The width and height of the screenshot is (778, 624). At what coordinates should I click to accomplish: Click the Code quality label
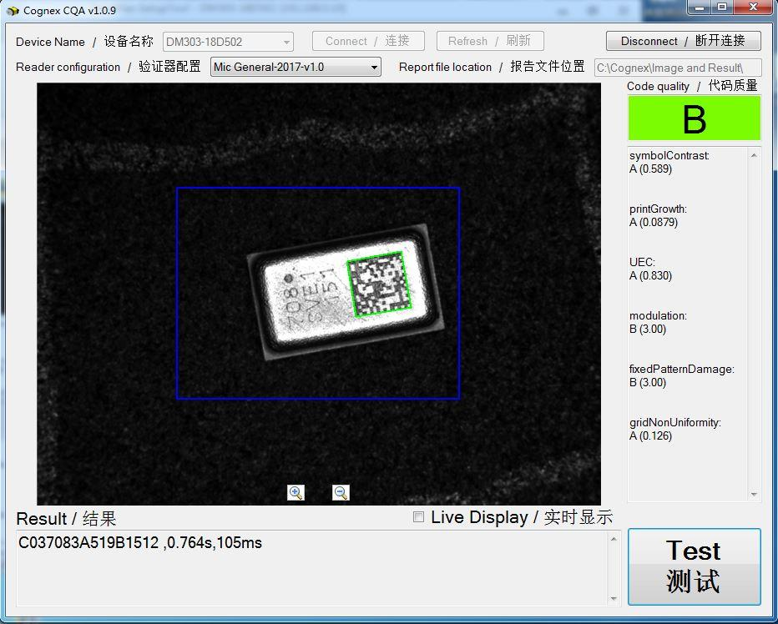click(692, 86)
